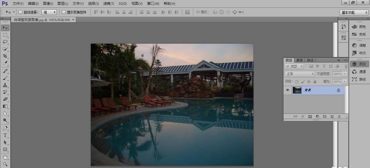
Task: Click the delete layer trash icon
Action: (339, 117)
